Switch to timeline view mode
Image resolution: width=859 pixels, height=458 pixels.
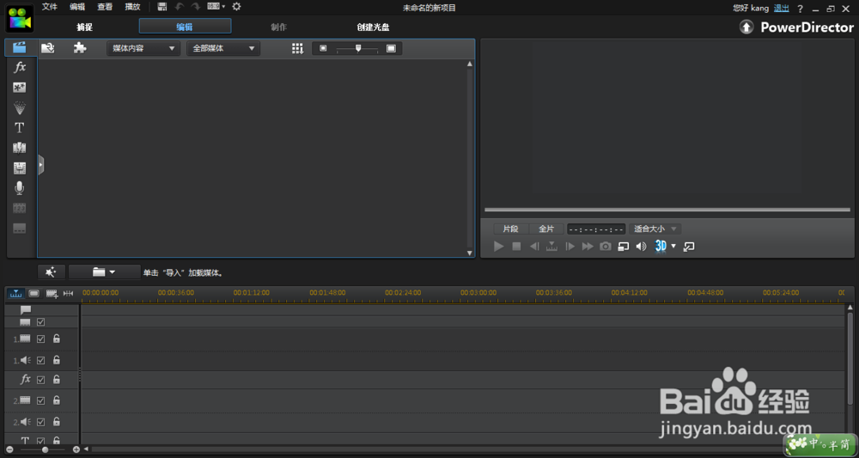pos(15,294)
